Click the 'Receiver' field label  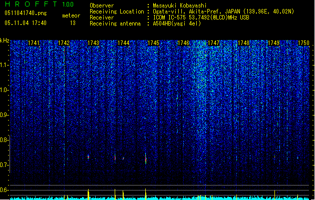point(102,17)
